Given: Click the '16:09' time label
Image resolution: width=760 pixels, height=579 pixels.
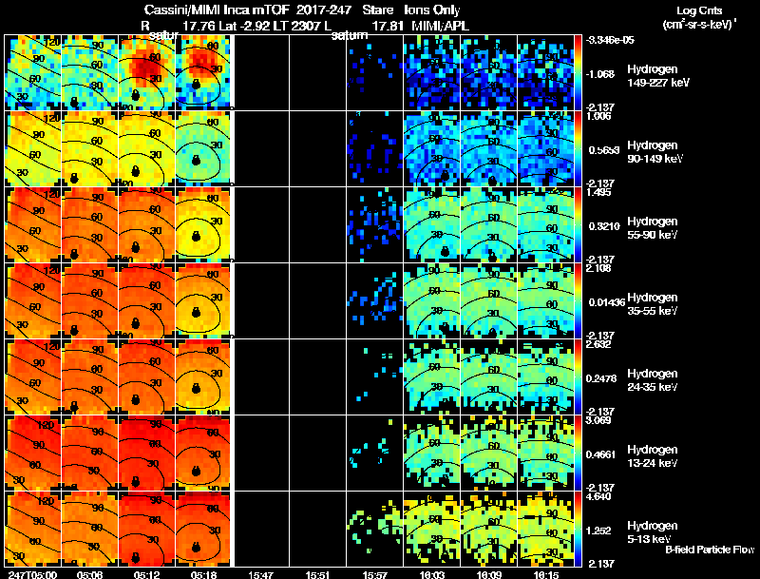Looking at the screenshot, I should pos(489,574).
